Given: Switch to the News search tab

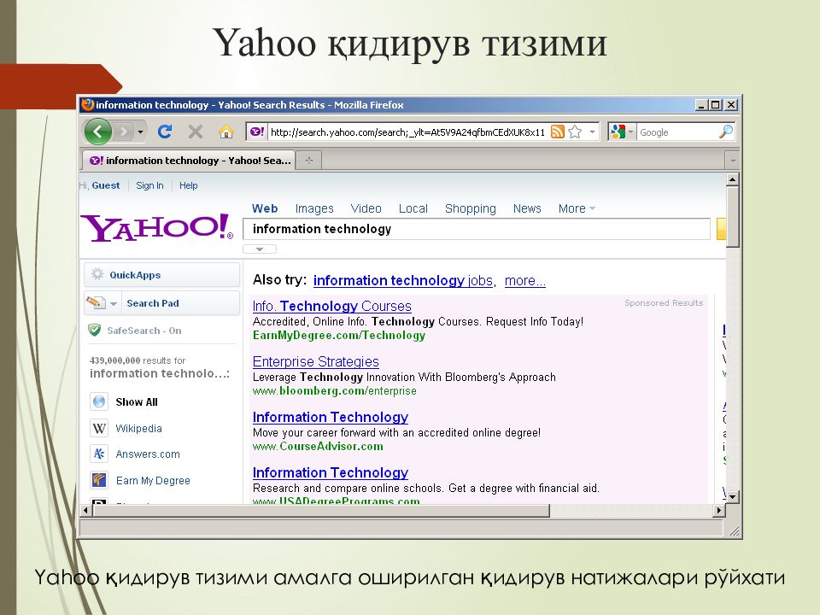Looking at the screenshot, I should 527,208.
